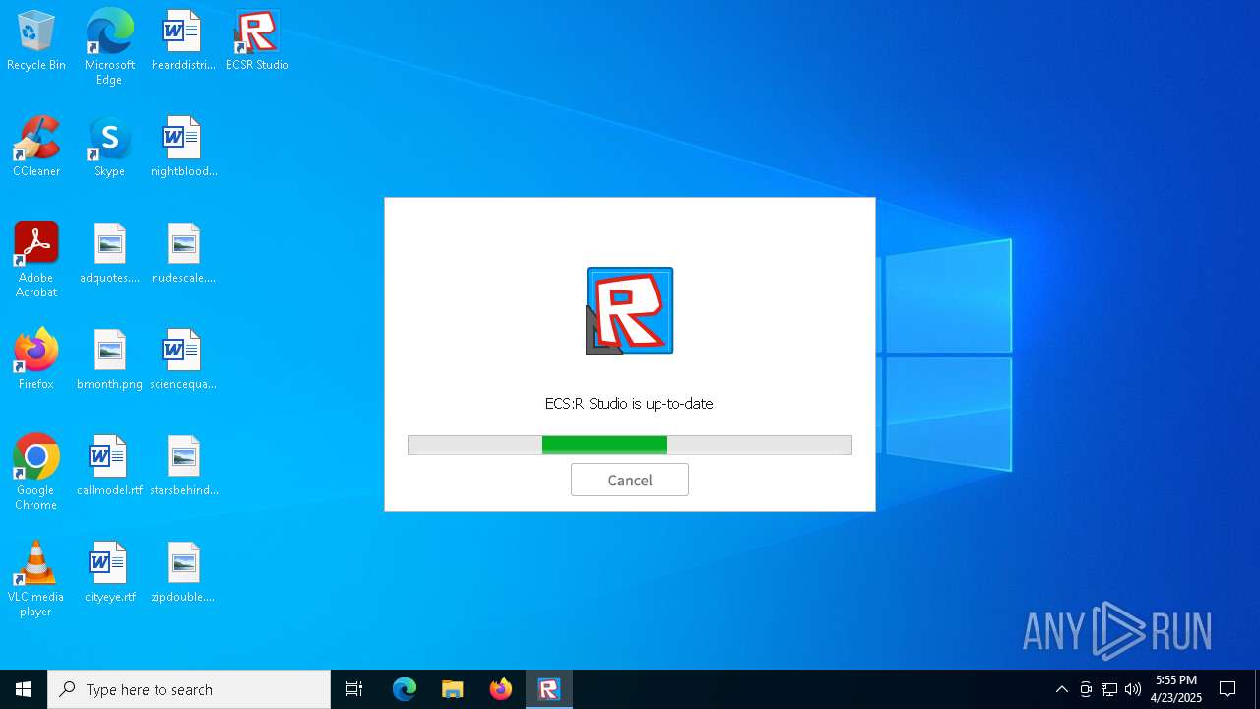Click the ECS:R Studio logo in dialog

(630, 310)
